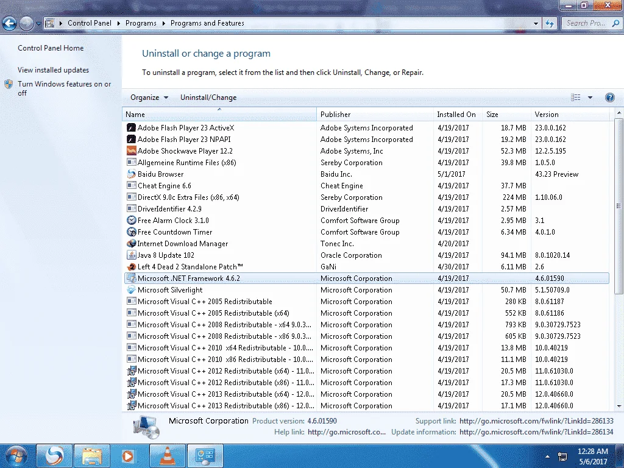Click the change view icon in toolbar

click(575, 97)
